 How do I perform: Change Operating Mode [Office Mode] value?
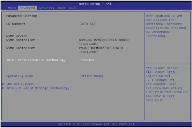[91, 76]
